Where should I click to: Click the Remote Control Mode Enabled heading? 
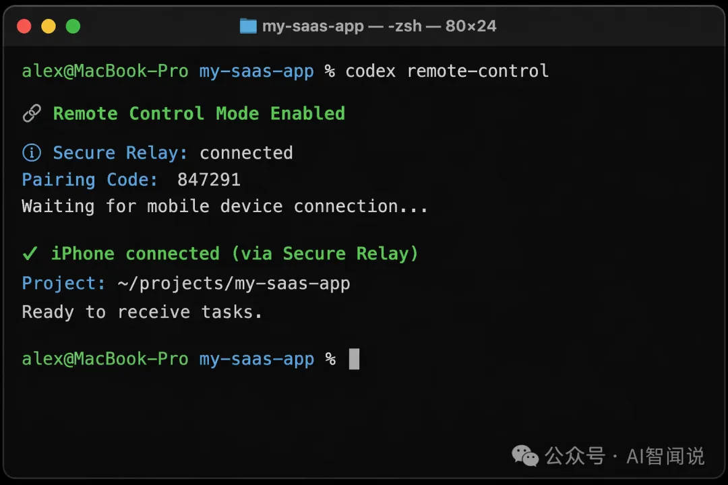[199, 114]
